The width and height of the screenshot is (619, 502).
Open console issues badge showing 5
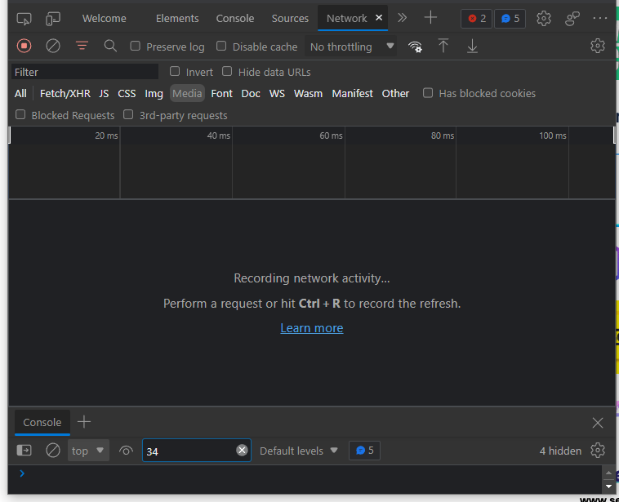click(364, 451)
